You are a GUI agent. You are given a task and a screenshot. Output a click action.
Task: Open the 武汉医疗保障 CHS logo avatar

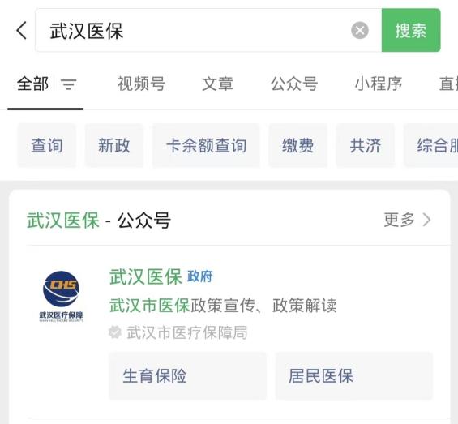(61, 296)
